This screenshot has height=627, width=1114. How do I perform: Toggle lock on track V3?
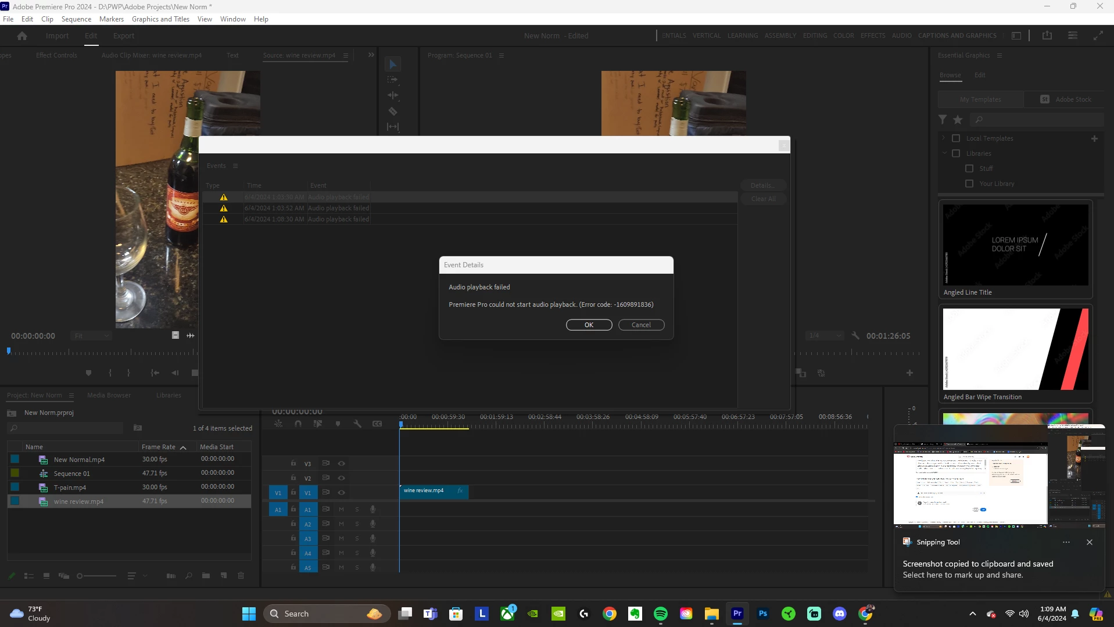tap(293, 463)
